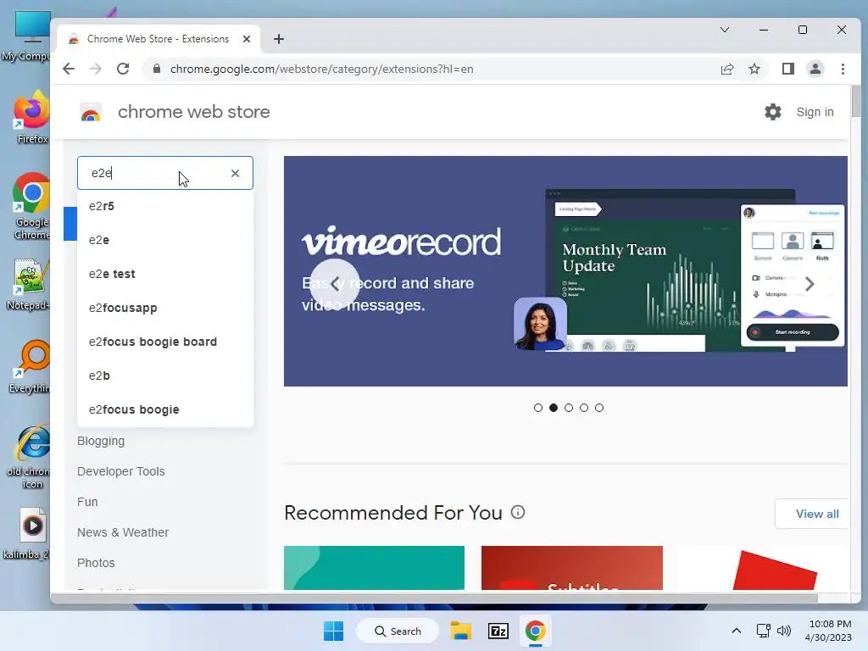Reload the Chrome Web Store page

(x=123, y=69)
